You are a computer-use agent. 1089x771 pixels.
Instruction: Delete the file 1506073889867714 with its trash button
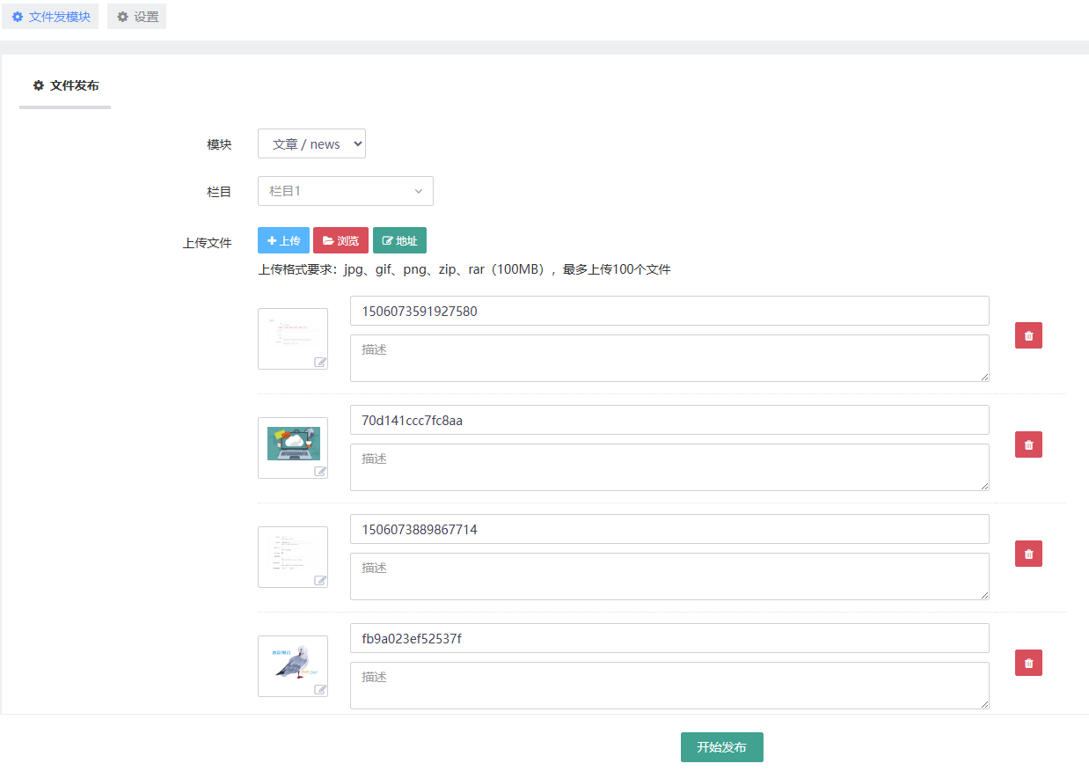(1028, 554)
